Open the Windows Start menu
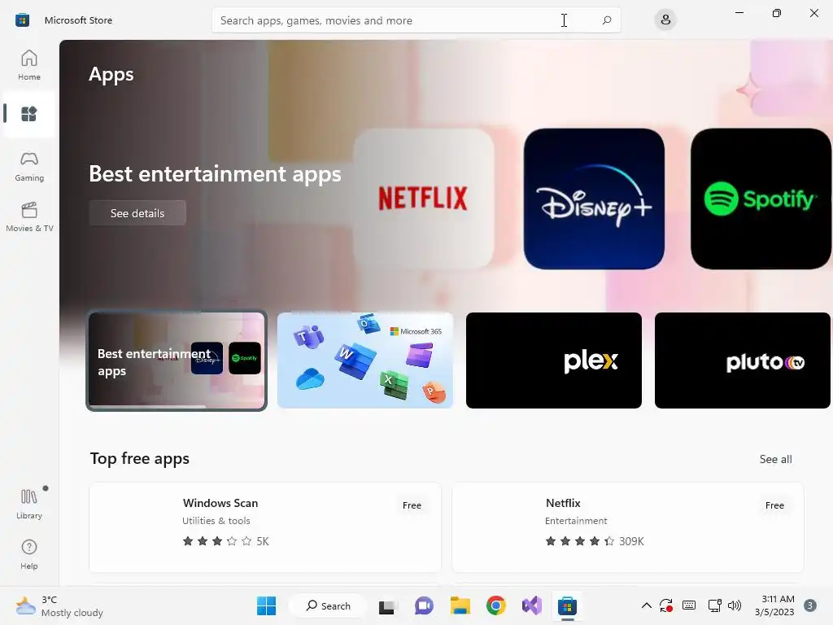Viewport: 833px width, 625px height. 266,605
